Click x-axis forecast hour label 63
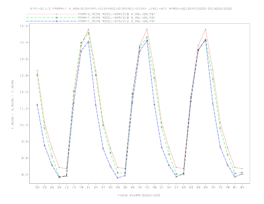The height and width of the screenshot is (204, 264). (191, 187)
